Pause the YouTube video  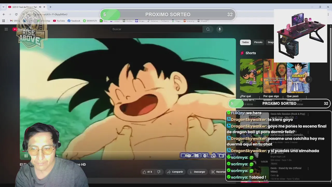pos(26,156)
